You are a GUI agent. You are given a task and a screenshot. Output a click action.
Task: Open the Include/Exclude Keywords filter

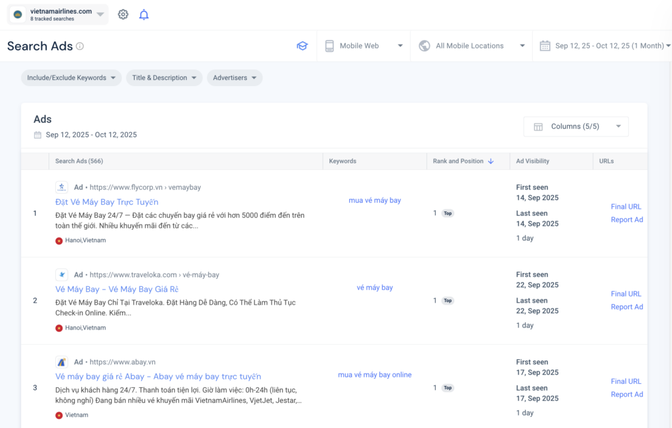point(72,77)
